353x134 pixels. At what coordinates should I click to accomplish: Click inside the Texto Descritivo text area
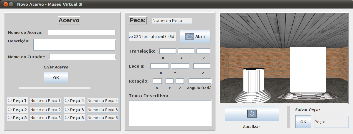point(170,113)
